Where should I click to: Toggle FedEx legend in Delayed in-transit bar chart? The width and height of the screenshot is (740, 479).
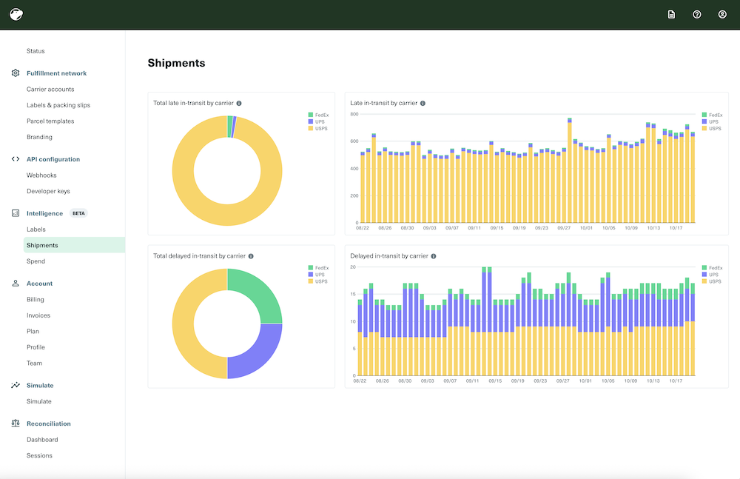(x=712, y=268)
